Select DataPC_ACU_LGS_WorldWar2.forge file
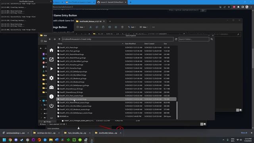 (x=116, y=75)
